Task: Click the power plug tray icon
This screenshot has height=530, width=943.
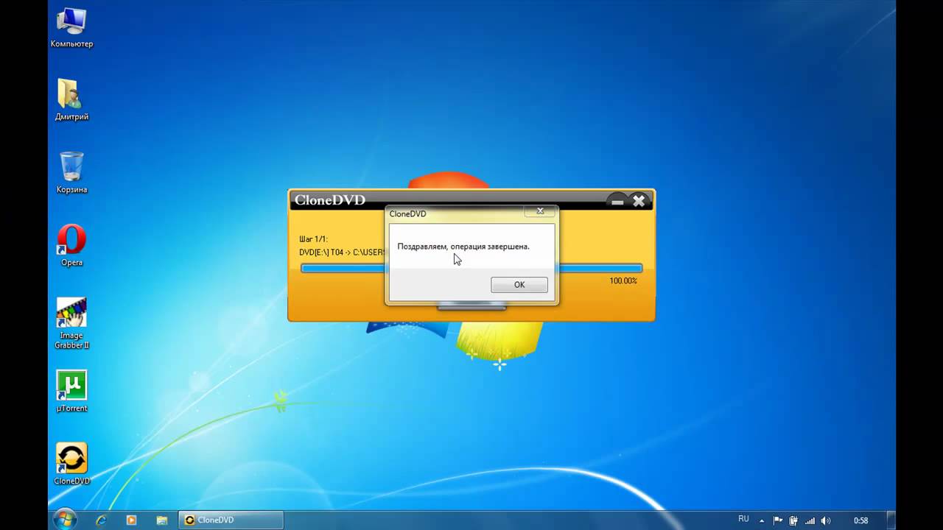Action: pos(793,520)
